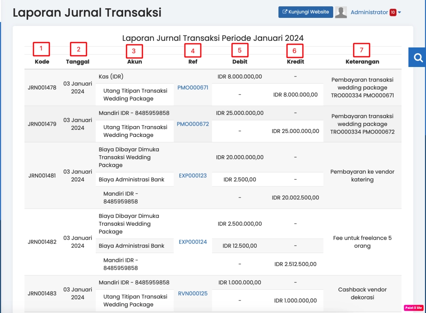The width and height of the screenshot is (426, 313).
Task: Open reference link EXP000123
Action: pos(193,176)
